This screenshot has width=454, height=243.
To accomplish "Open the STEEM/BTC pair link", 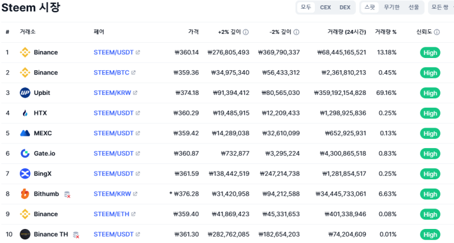I will click(x=112, y=73).
